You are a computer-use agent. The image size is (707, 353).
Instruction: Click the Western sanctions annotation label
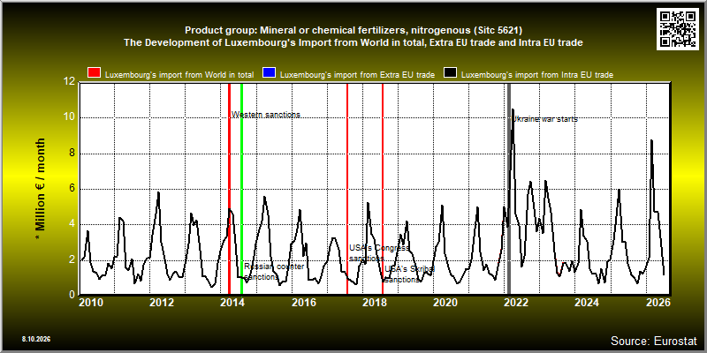point(266,115)
